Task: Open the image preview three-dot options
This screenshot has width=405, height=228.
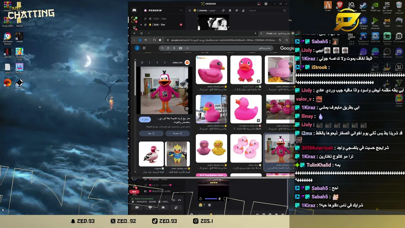Action: (x=149, y=63)
